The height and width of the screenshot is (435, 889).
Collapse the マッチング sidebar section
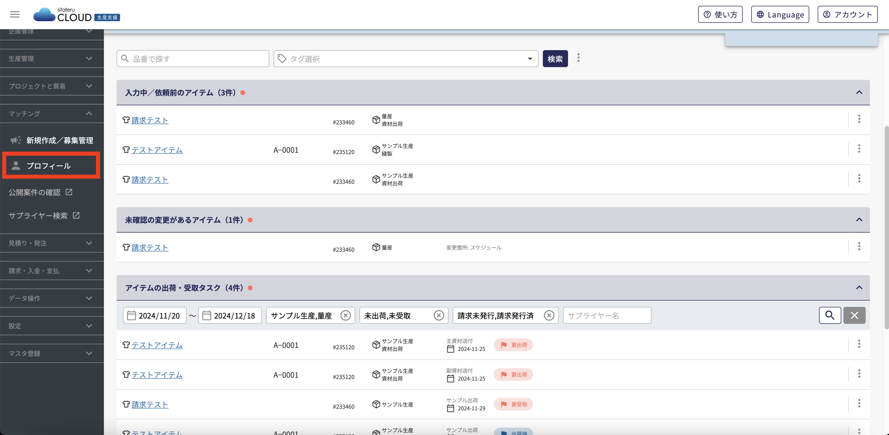point(52,114)
